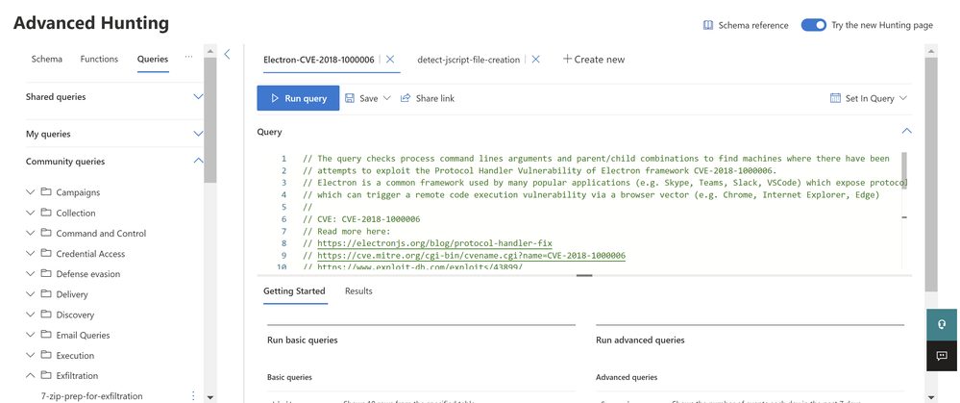960x403 pixels.
Task: Click the plus icon to create new query
Action: click(x=567, y=60)
